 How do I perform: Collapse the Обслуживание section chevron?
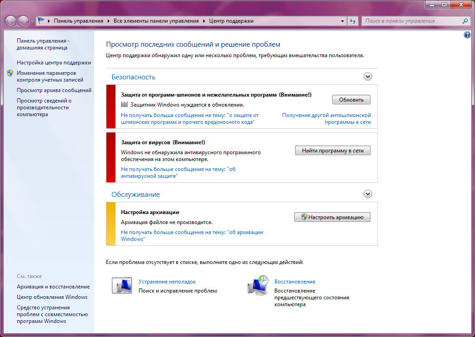(x=368, y=194)
